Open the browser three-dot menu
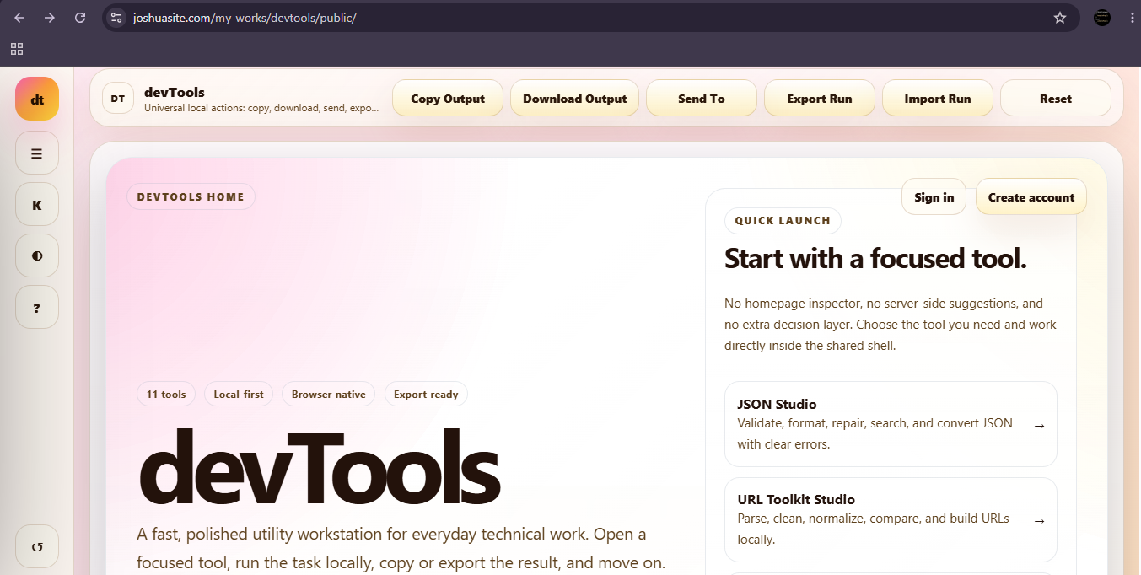1141x575 pixels. (1132, 18)
